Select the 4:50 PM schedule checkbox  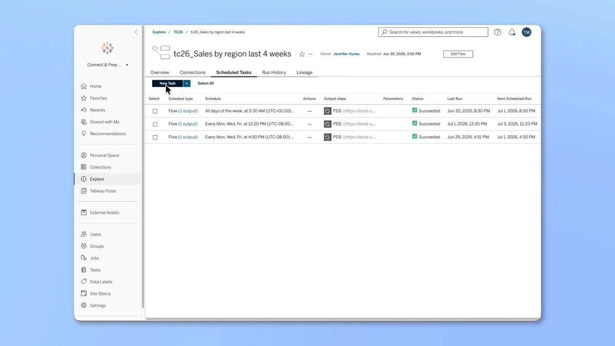click(x=155, y=137)
